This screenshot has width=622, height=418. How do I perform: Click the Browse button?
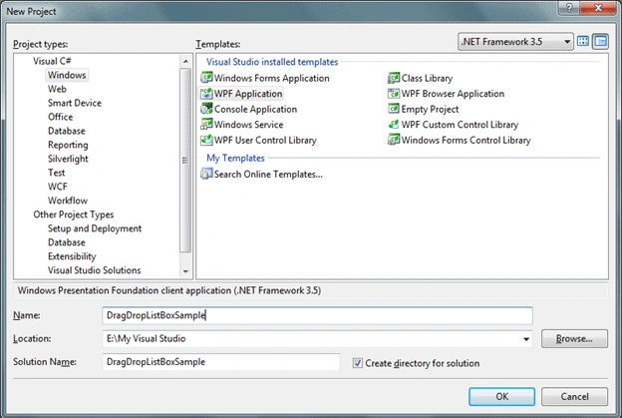[x=574, y=338]
